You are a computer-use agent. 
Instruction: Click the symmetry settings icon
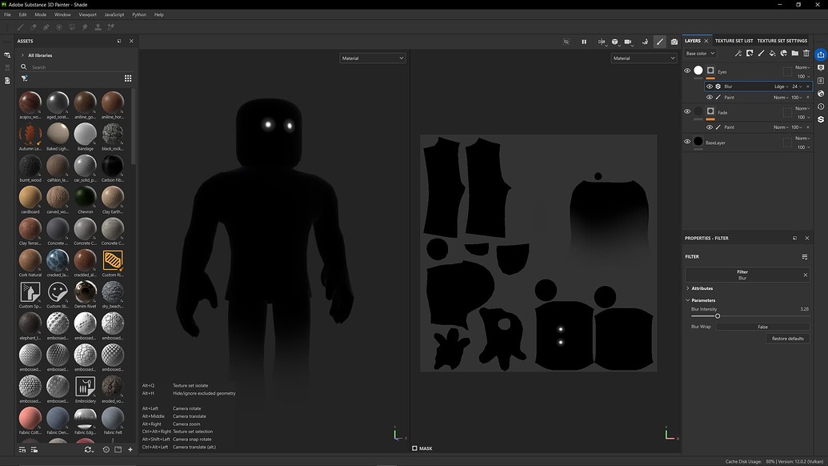tap(602, 42)
